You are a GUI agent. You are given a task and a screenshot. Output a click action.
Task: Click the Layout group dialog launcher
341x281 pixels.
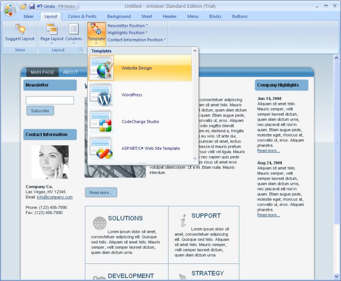coord(81,50)
